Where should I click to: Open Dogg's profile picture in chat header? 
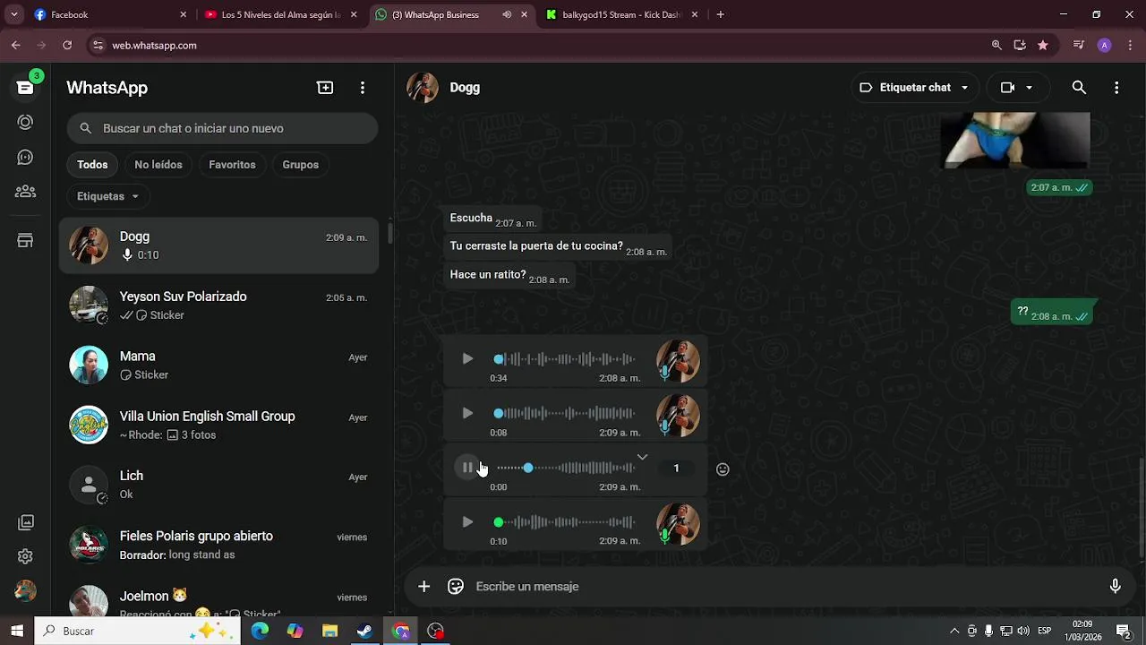coord(423,88)
